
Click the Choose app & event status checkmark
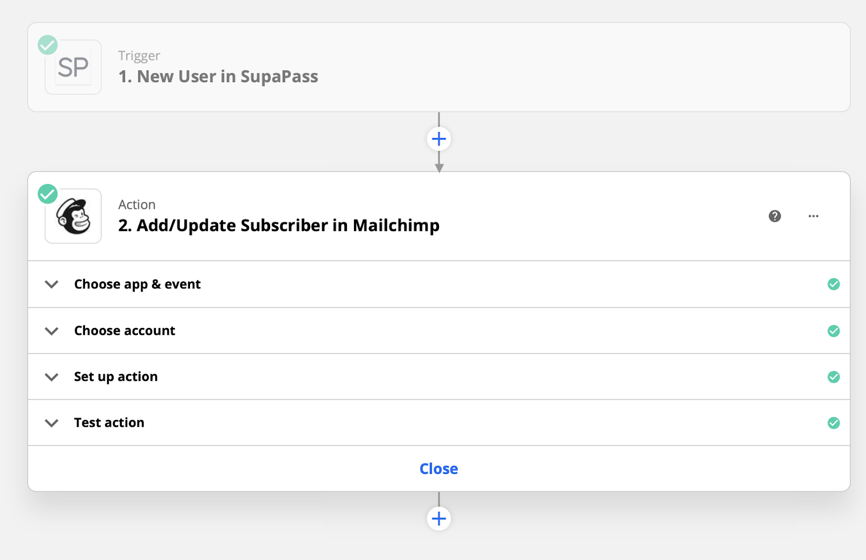pyautogui.click(x=834, y=284)
